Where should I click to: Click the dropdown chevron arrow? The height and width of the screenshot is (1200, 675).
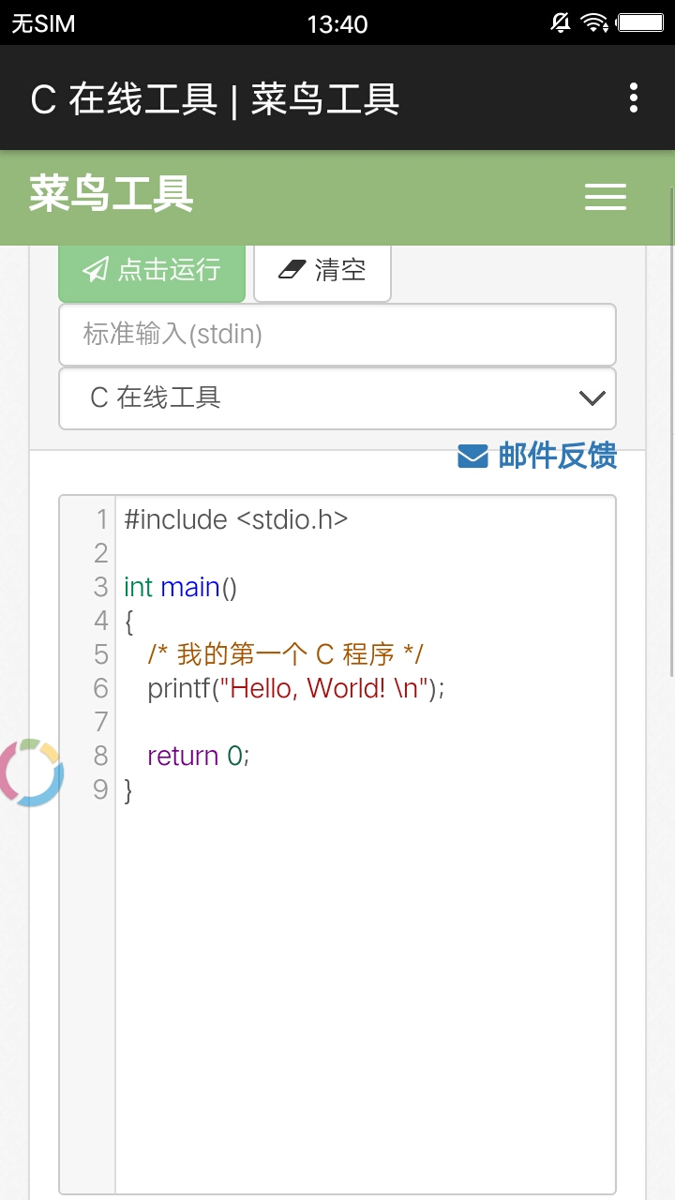coord(592,398)
